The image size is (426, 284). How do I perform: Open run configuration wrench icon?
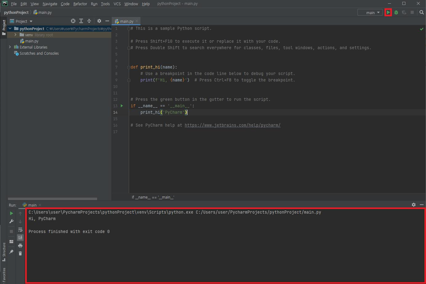[11, 221]
